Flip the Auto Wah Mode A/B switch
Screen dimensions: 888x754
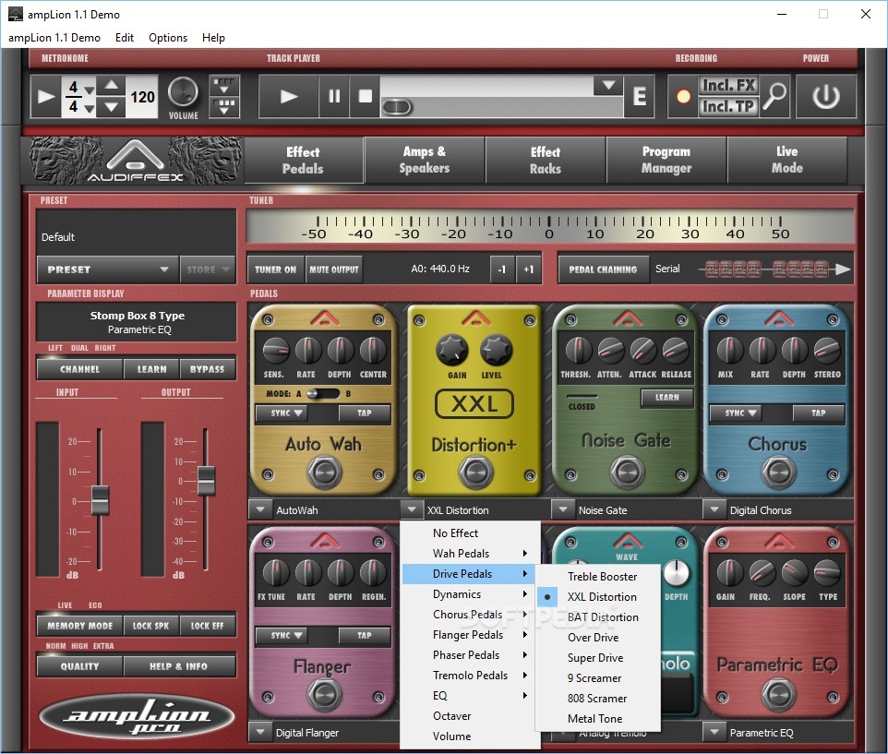tap(324, 393)
